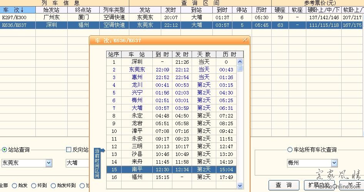This screenshot has width=364, height=192.
Task: Open 扩展功能 extended functions
Action: [x=319, y=185]
